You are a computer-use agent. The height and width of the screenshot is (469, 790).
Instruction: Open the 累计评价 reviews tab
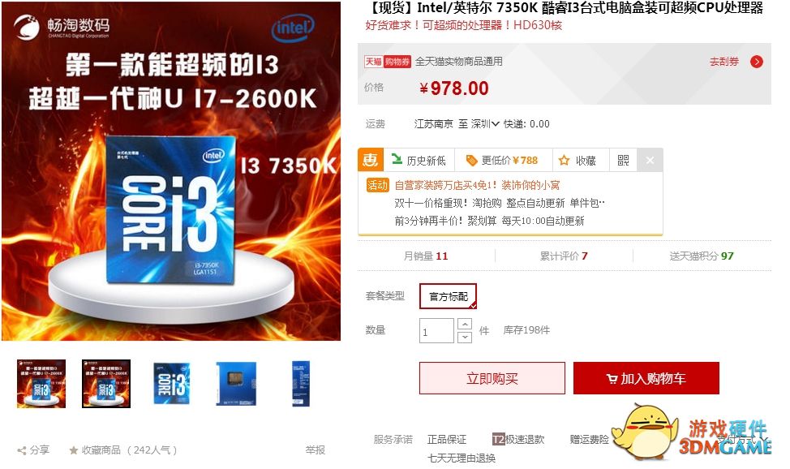click(564, 256)
